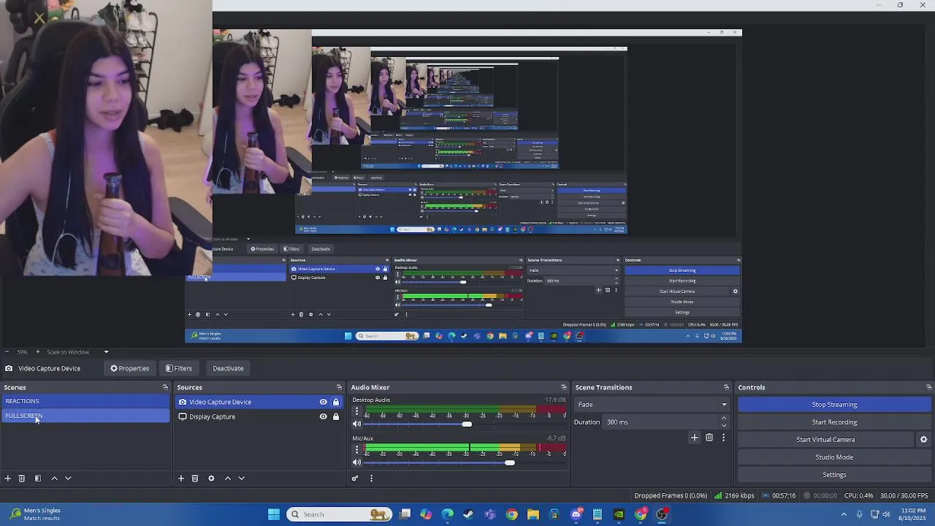Open virtual camera settings gear
This screenshot has width=935, height=526.
[x=923, y=440]
